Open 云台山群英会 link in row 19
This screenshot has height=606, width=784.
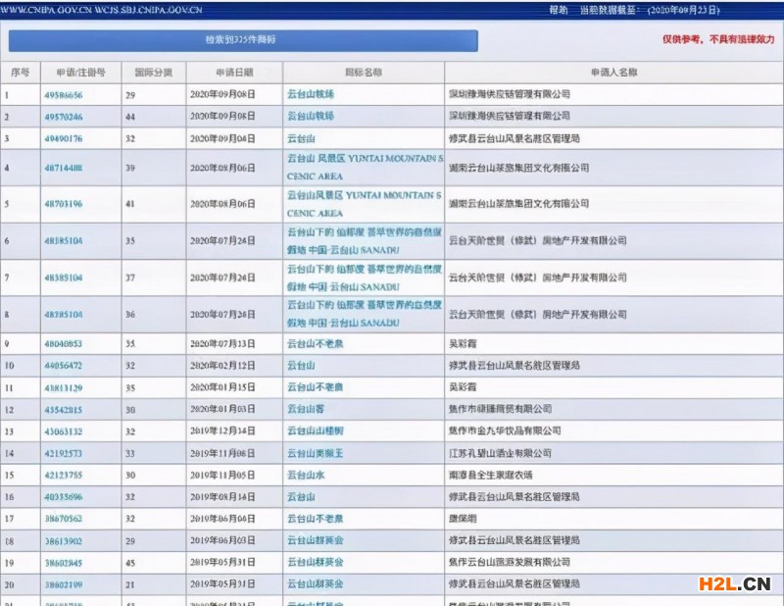point(315,562)
